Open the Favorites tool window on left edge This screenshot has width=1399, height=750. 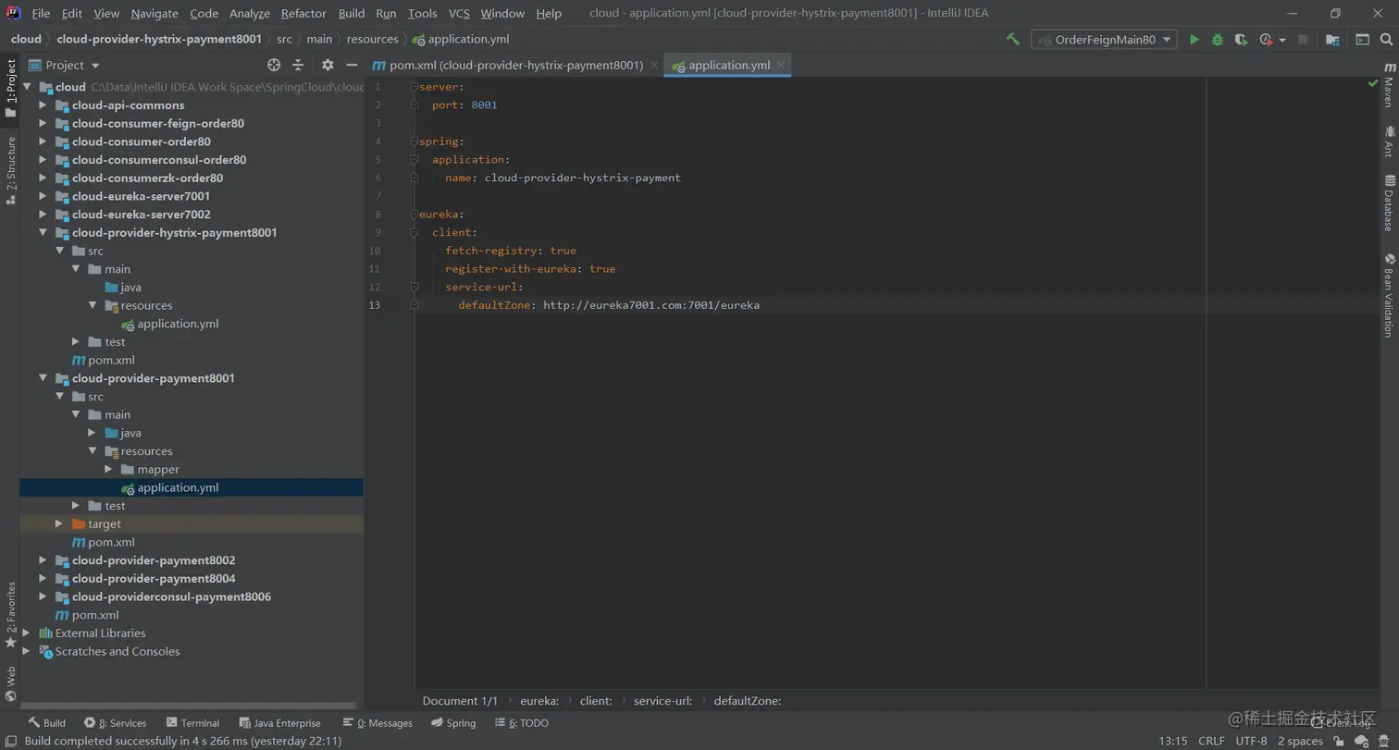coord(10,614)
